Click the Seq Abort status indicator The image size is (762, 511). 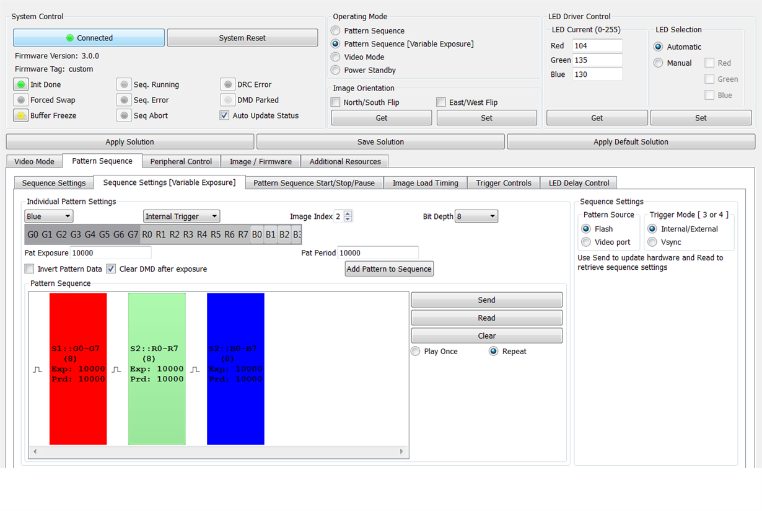125,115
